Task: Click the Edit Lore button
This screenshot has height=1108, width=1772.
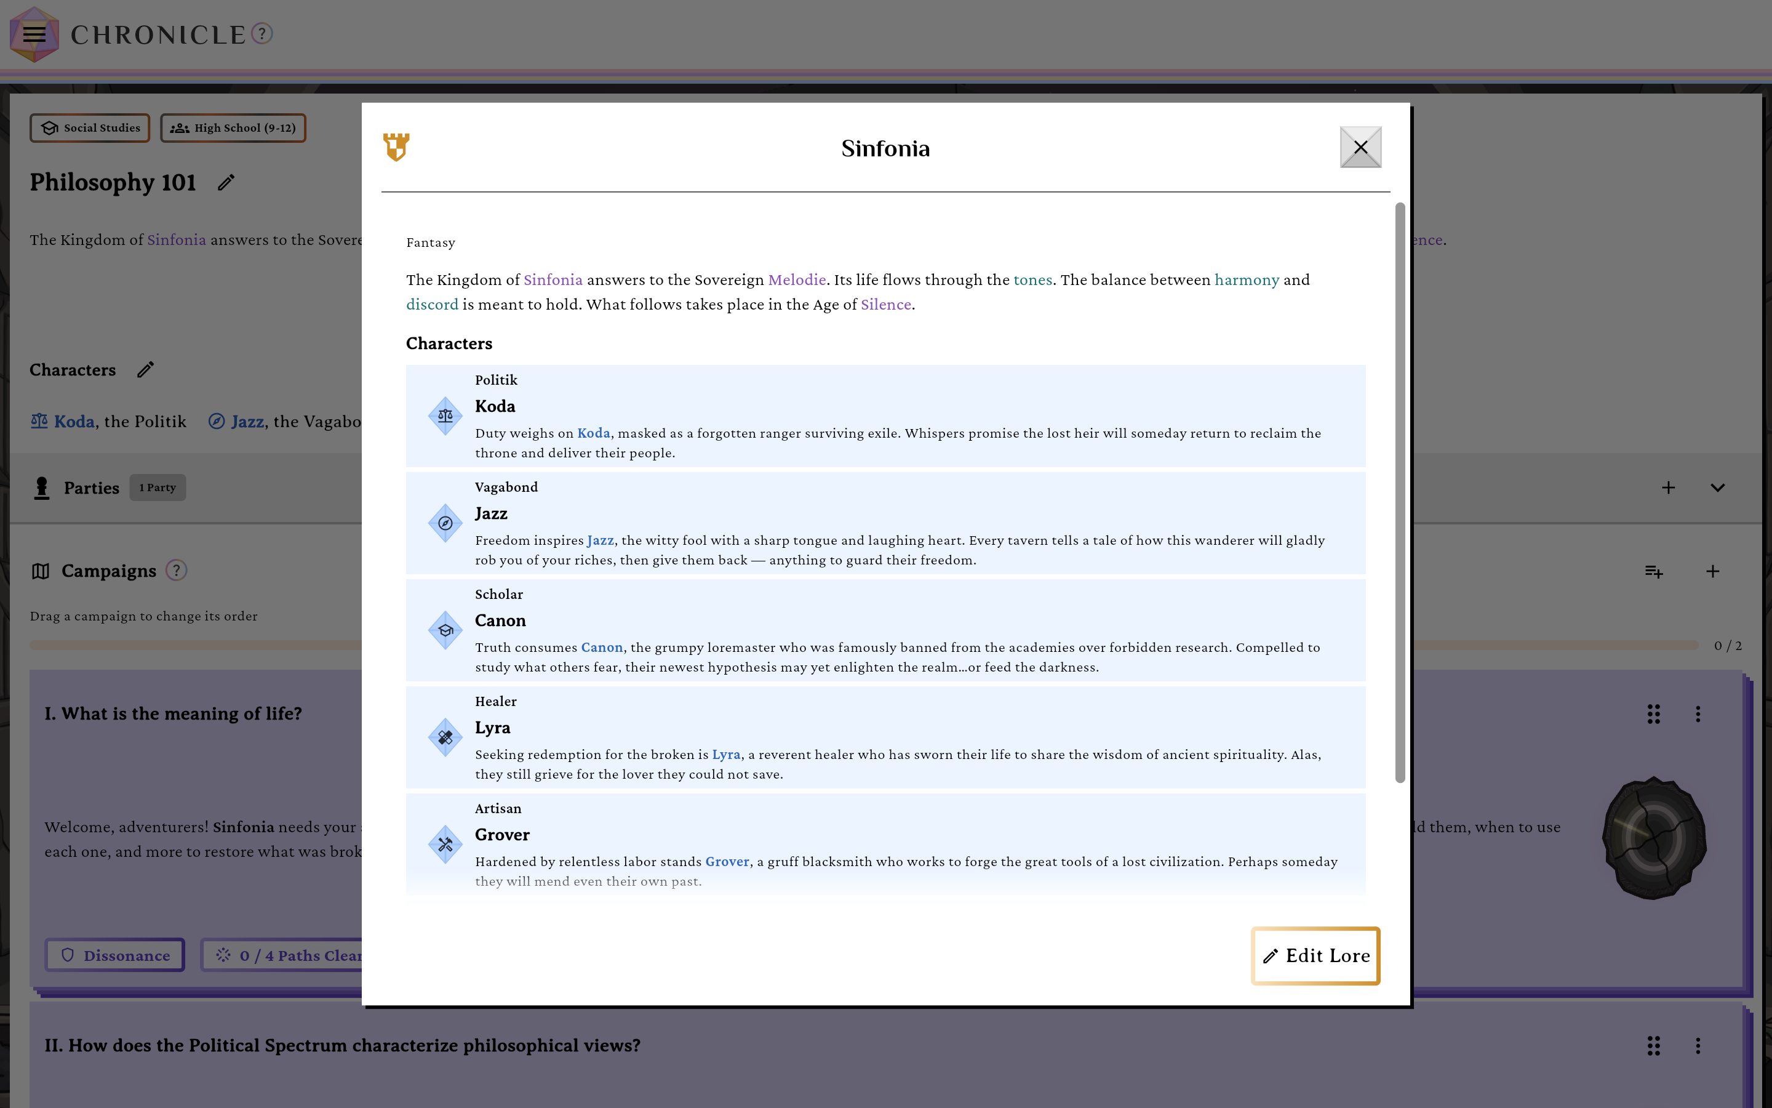Action: coord(1316,955)
